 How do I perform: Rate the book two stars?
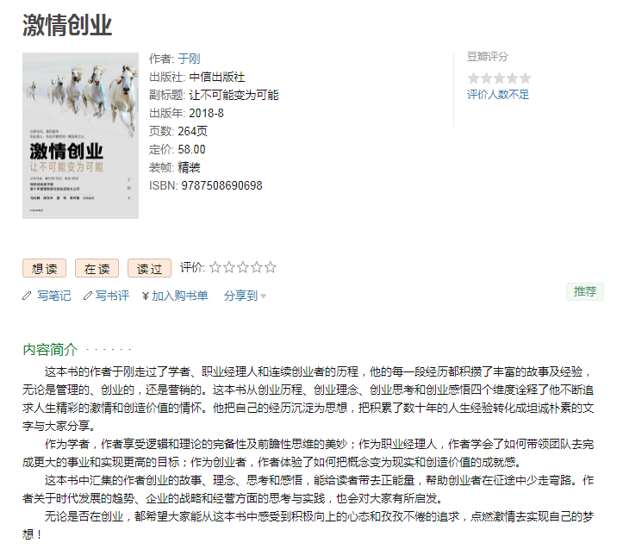pyautogui.click(x=229, y=268)
